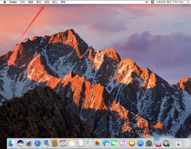Open the 文件 menu
Screen dimensions: 191x149
click(22, 2)
